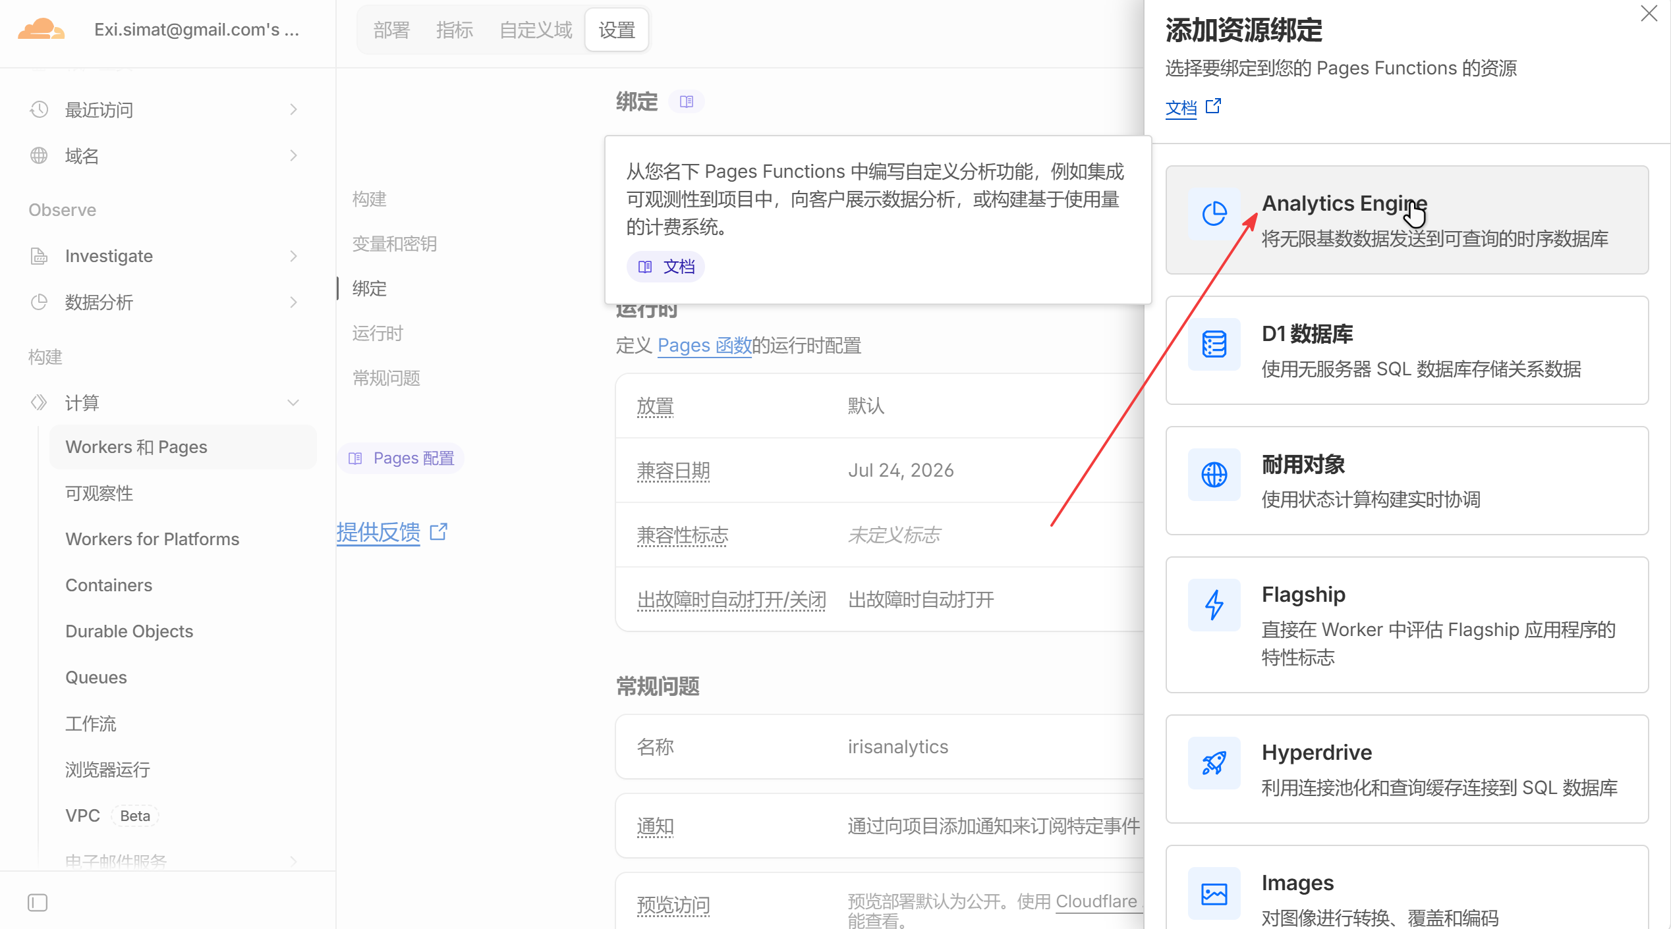Click the Pages 函数 link
1671x929 pixels.
click(704, 345)
